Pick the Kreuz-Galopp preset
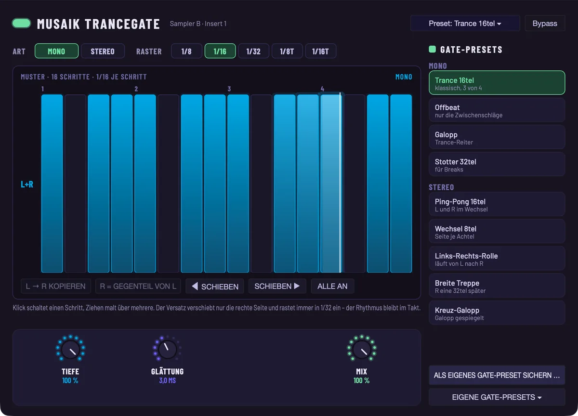Viewport: 578px width, 416px height. click(497, 313)
